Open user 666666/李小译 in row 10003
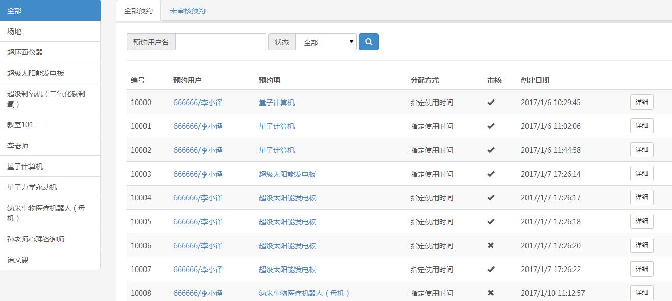 click(198, 174)
